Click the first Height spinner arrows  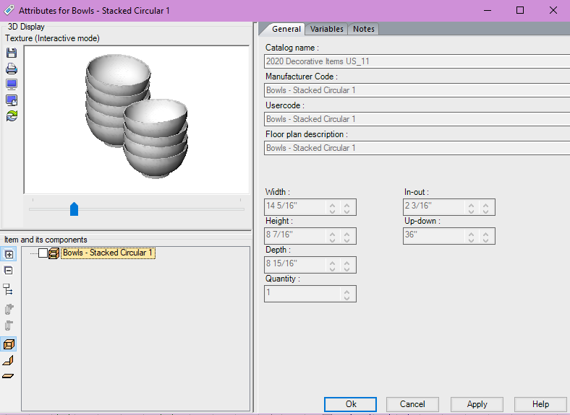332,237
